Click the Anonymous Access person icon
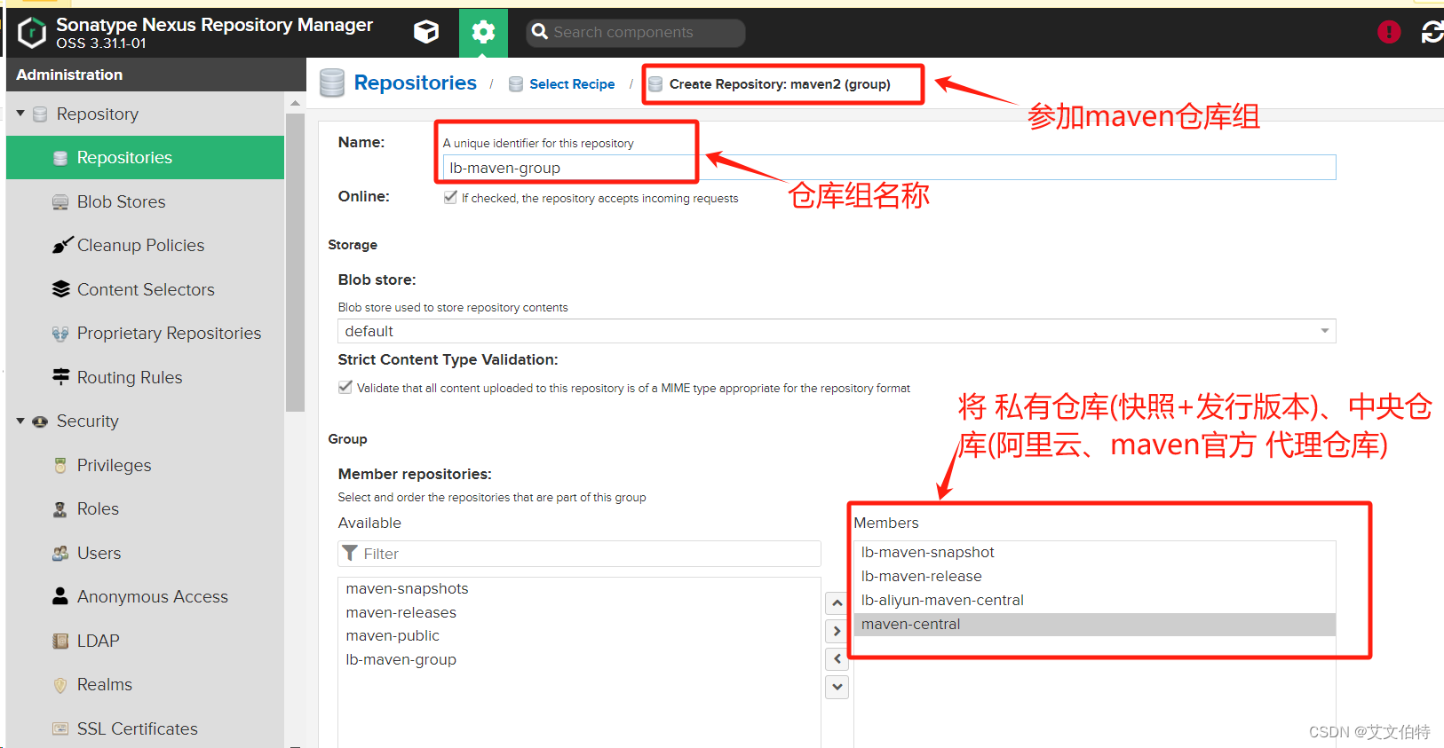This screenshot has width=1444, height=748. click(x=60, y=596)
